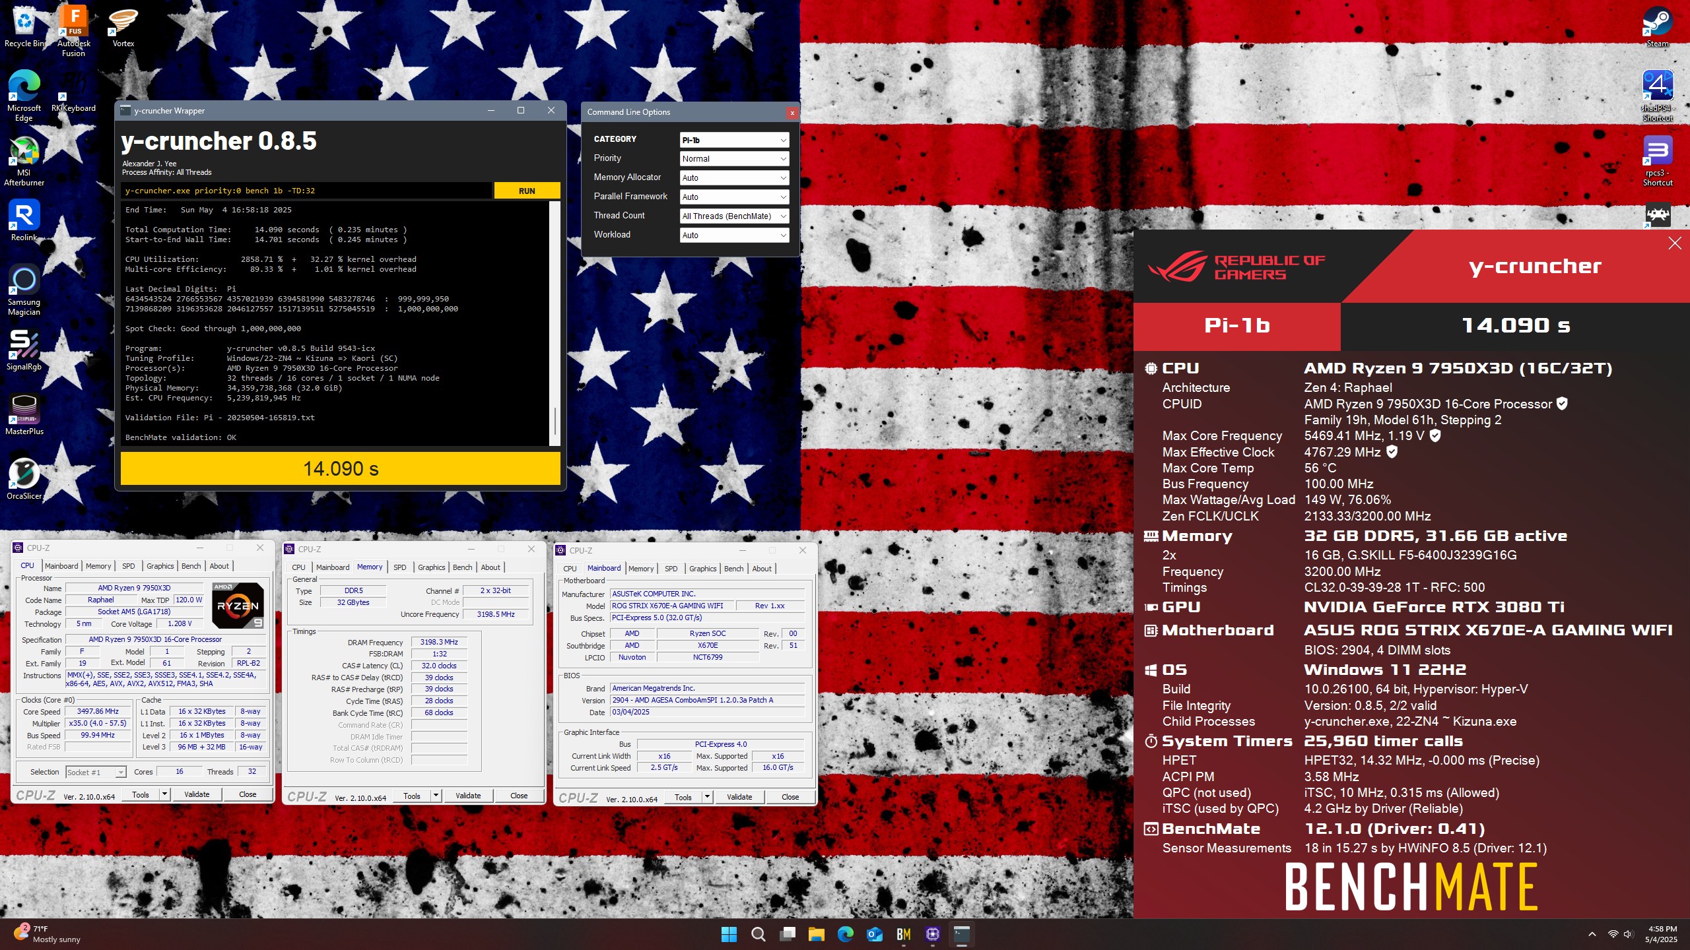Launch Samsung Magician from the desktop
This screenshot has width=1690, height=950.
[x=24, y=290]
